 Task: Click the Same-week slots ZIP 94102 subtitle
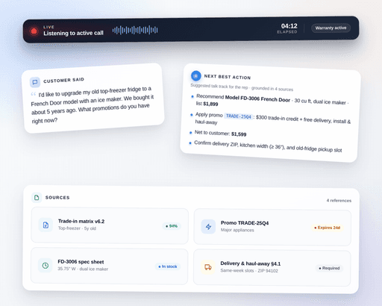249,270
